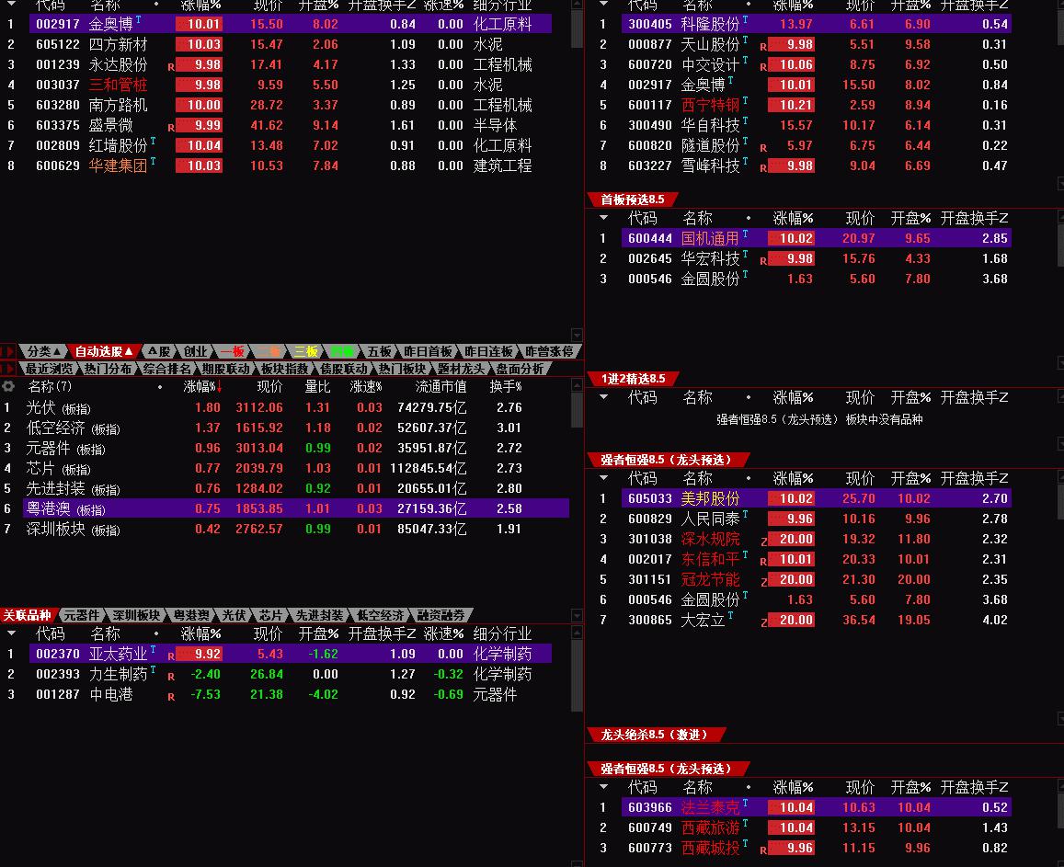
Task: Click the R badge next to 亚太药业
Action: pyautogui.click(x=171, y=656)
